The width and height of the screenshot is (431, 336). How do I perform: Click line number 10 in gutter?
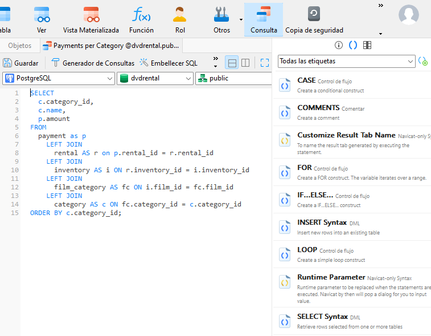(15, 170)
